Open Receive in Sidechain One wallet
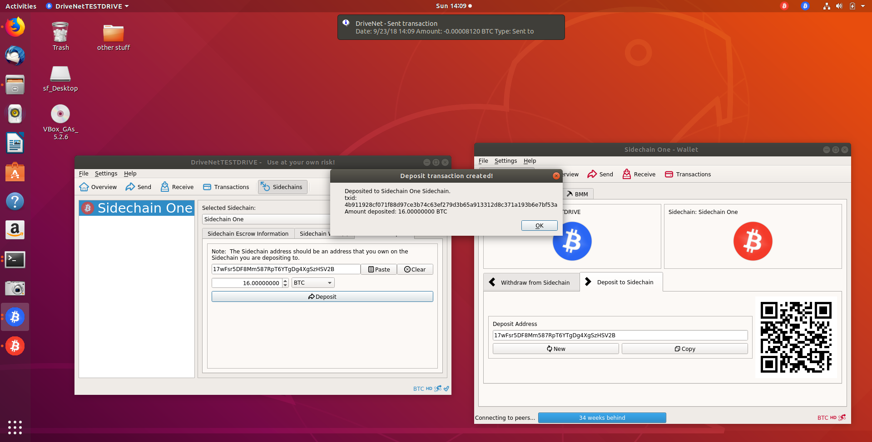 pos(639,174)
